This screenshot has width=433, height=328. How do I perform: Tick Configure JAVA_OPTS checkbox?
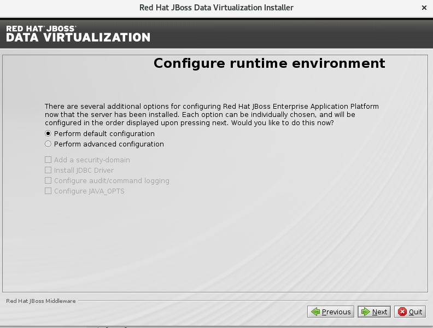pyautogui.click(x=48, y=191)
